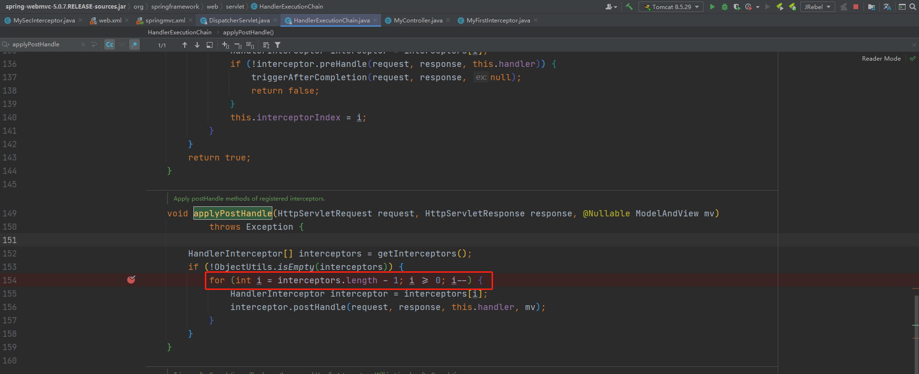Start debugging with the green bug icon
This screenshot has height=374, width=919.
[x=725, y=7]
